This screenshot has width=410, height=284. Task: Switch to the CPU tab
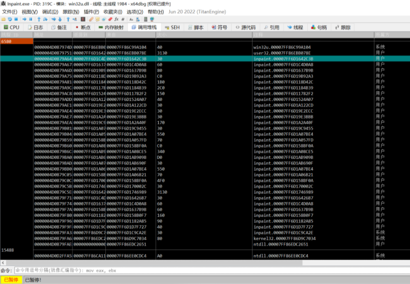pos(11,27)
